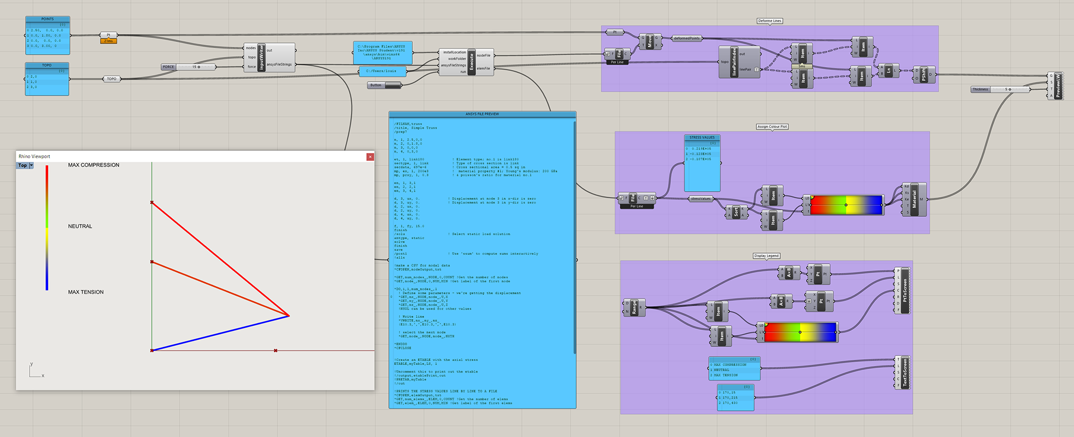This screenshot has width=1074, height=437.
Task: Select the TextToScreen component
Action: [903, 373]
